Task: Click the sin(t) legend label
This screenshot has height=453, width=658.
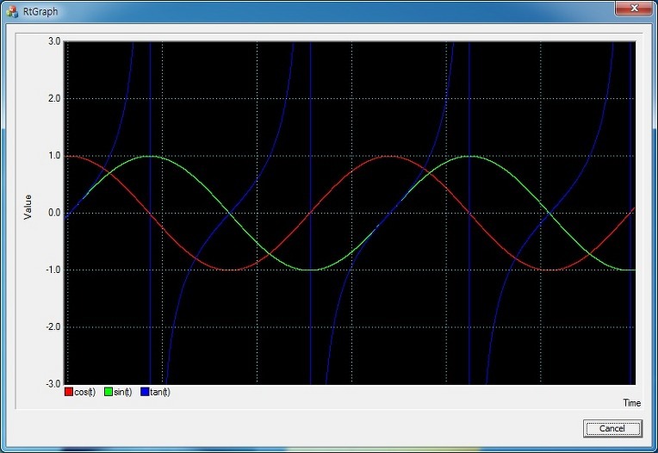Action: tap(122, 392)
